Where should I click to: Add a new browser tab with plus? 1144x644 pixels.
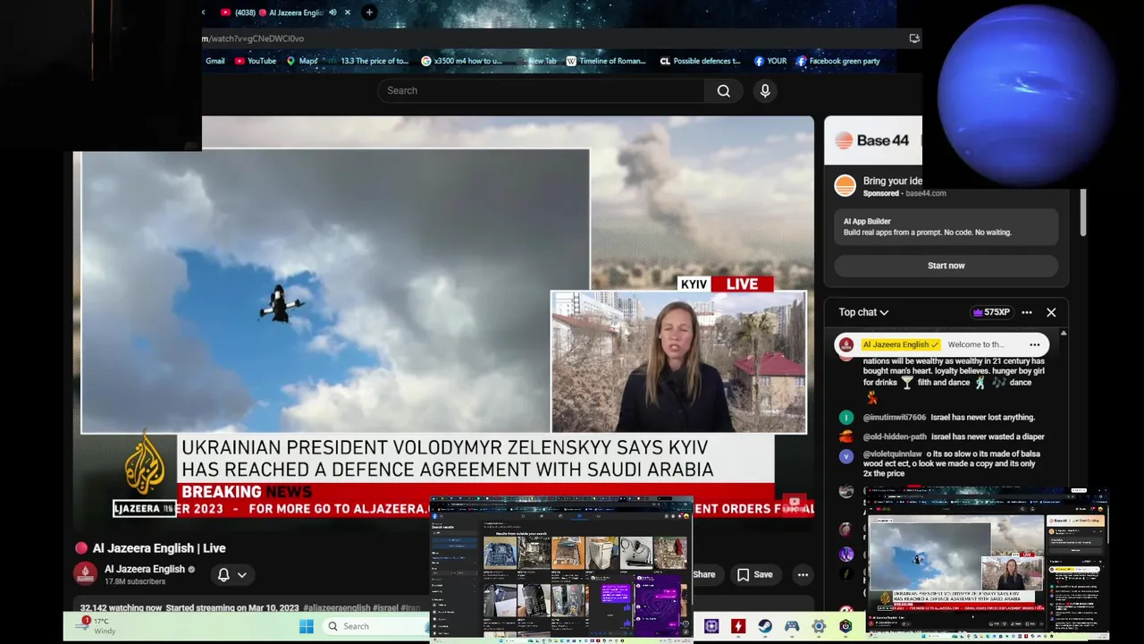(369, 12)
